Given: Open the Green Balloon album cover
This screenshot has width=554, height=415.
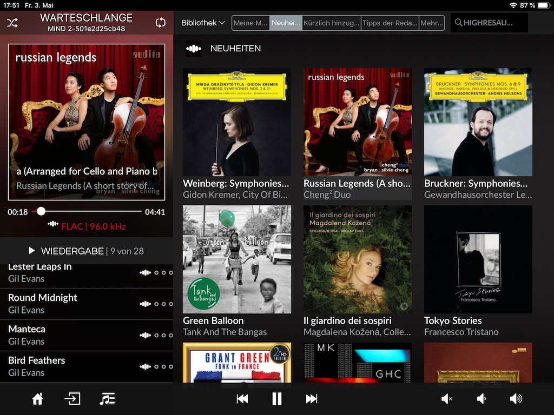Looking at the screenshot, I should point(237,259).
